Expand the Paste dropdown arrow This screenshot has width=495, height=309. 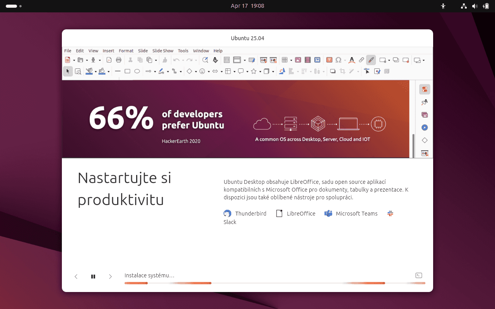[x=156, y=60]
